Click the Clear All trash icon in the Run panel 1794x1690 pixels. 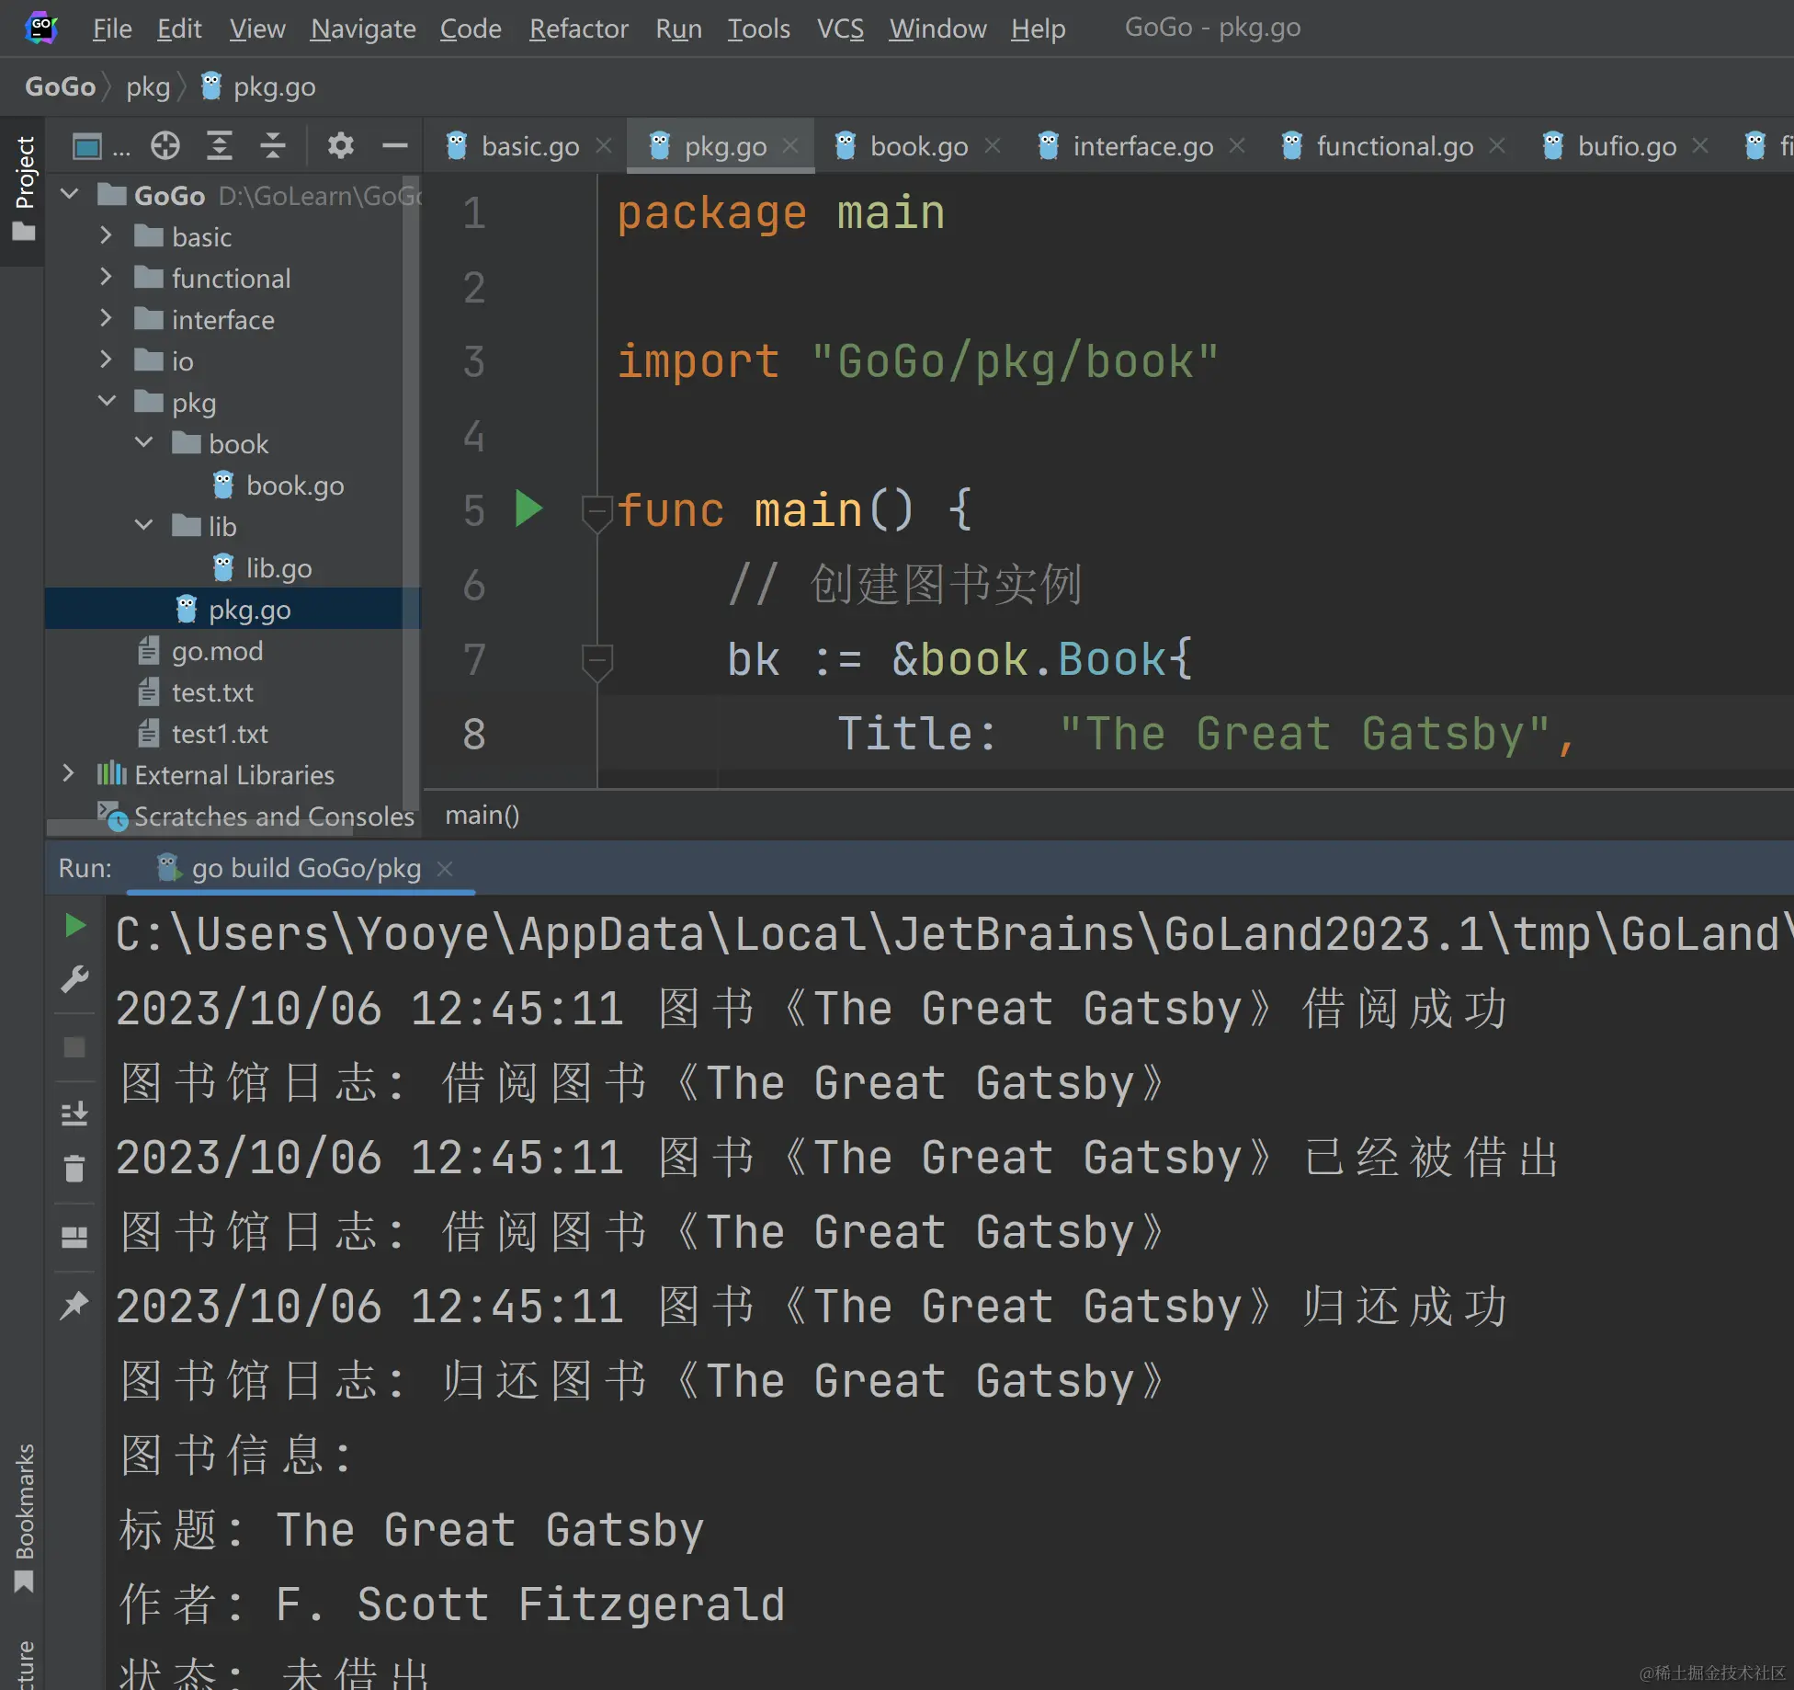pyautogui.click(x=74, y=1168)
